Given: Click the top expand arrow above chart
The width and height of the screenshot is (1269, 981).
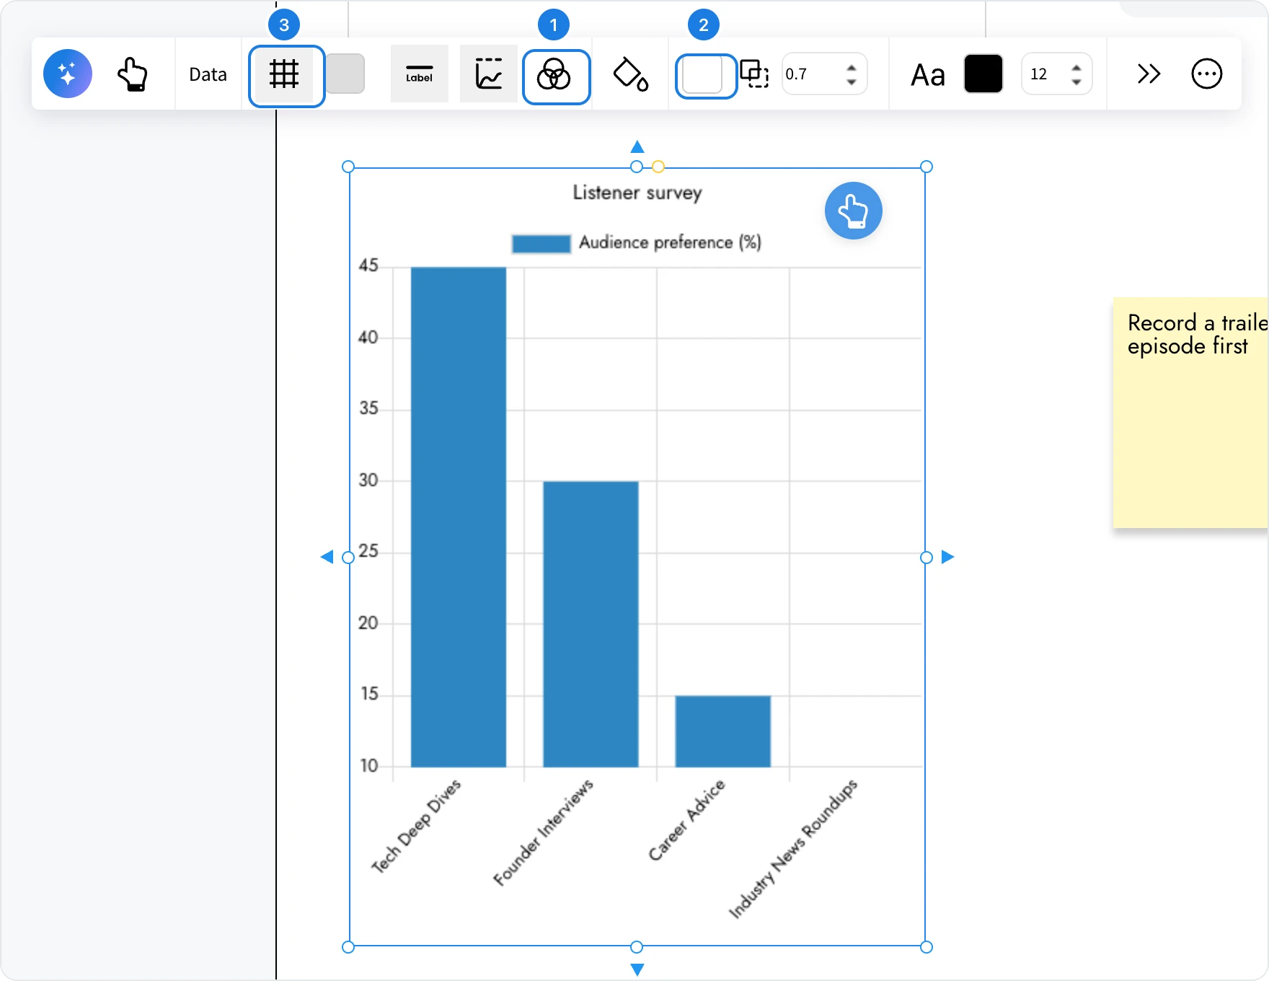Looking at the screenshot, I should (637, 147).
